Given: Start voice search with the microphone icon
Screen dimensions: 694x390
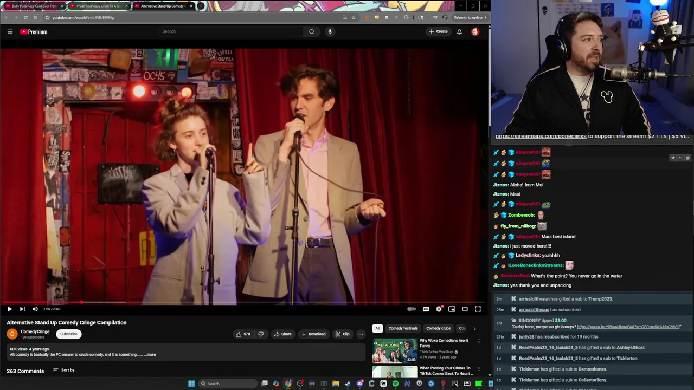Looking at the screenshot, I should 330,31.
